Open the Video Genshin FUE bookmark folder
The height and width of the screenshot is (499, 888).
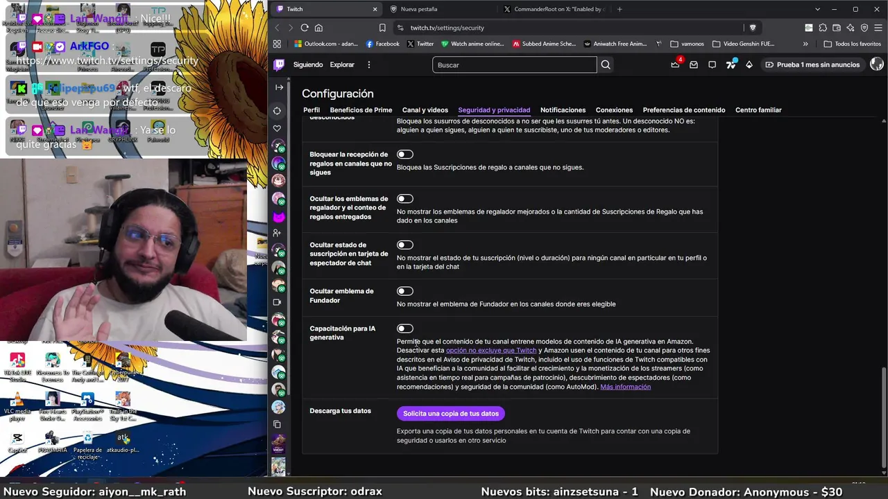point(743,44)
